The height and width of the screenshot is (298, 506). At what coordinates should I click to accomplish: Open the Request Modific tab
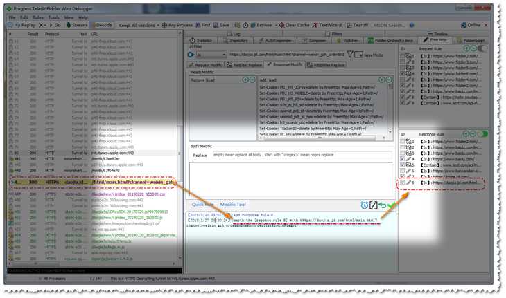(205, 65)
